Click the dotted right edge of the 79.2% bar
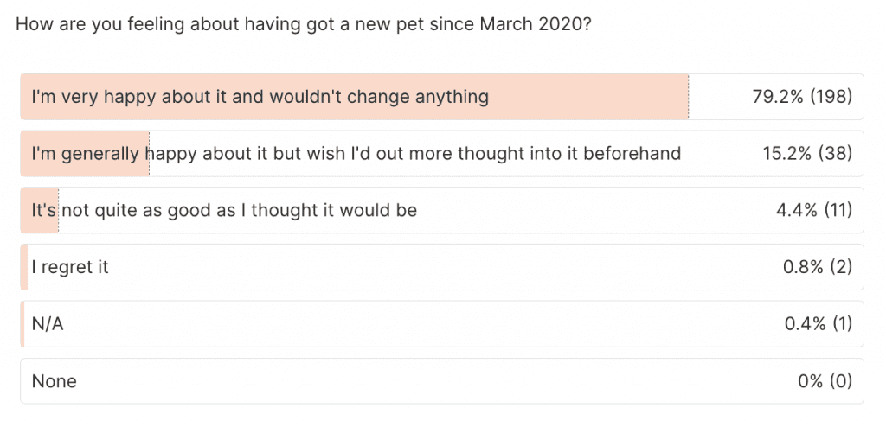This screenshot has height=427, width=886. [689, 97]
